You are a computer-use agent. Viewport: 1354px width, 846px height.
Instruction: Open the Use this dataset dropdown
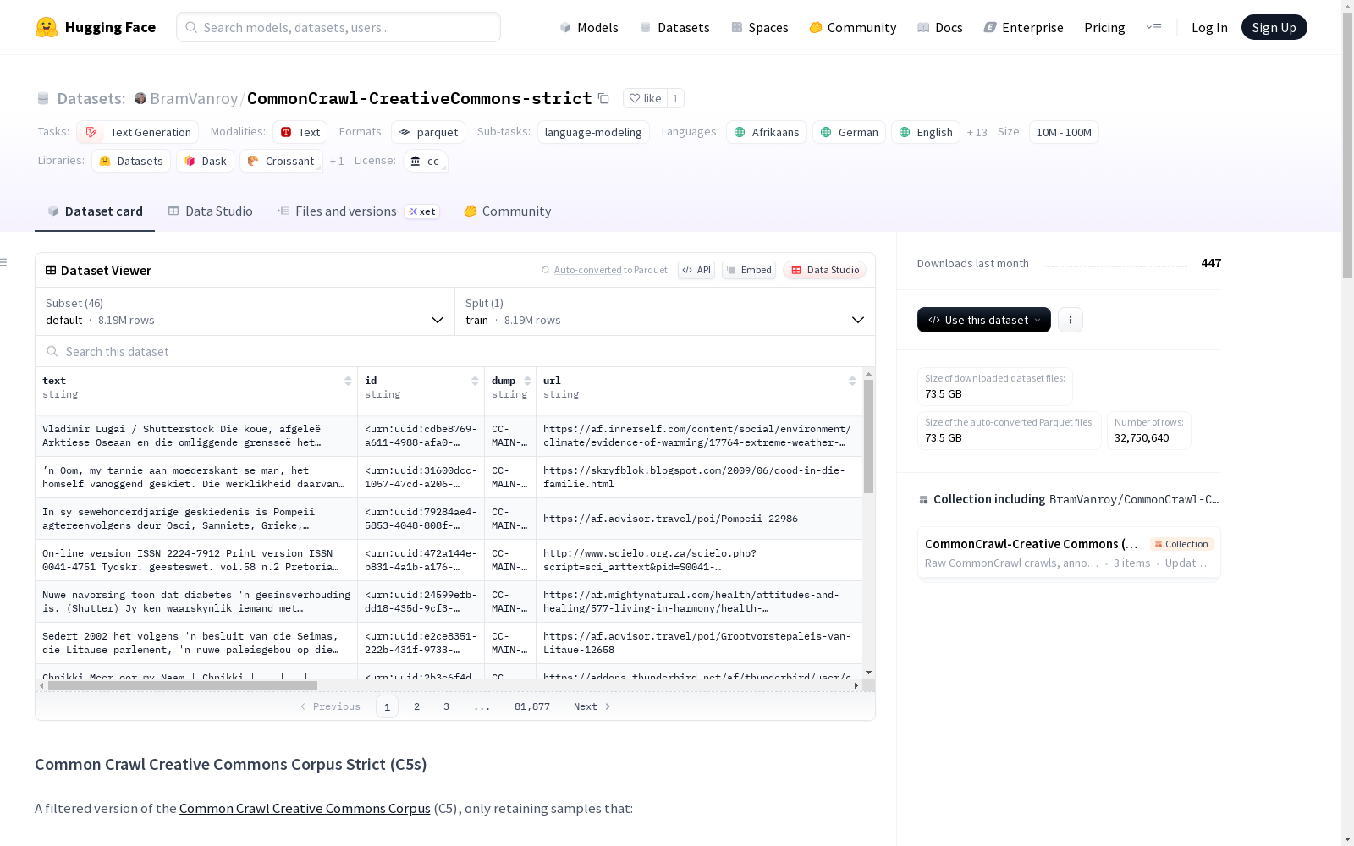pyautogui.click(x=984, y=320)
